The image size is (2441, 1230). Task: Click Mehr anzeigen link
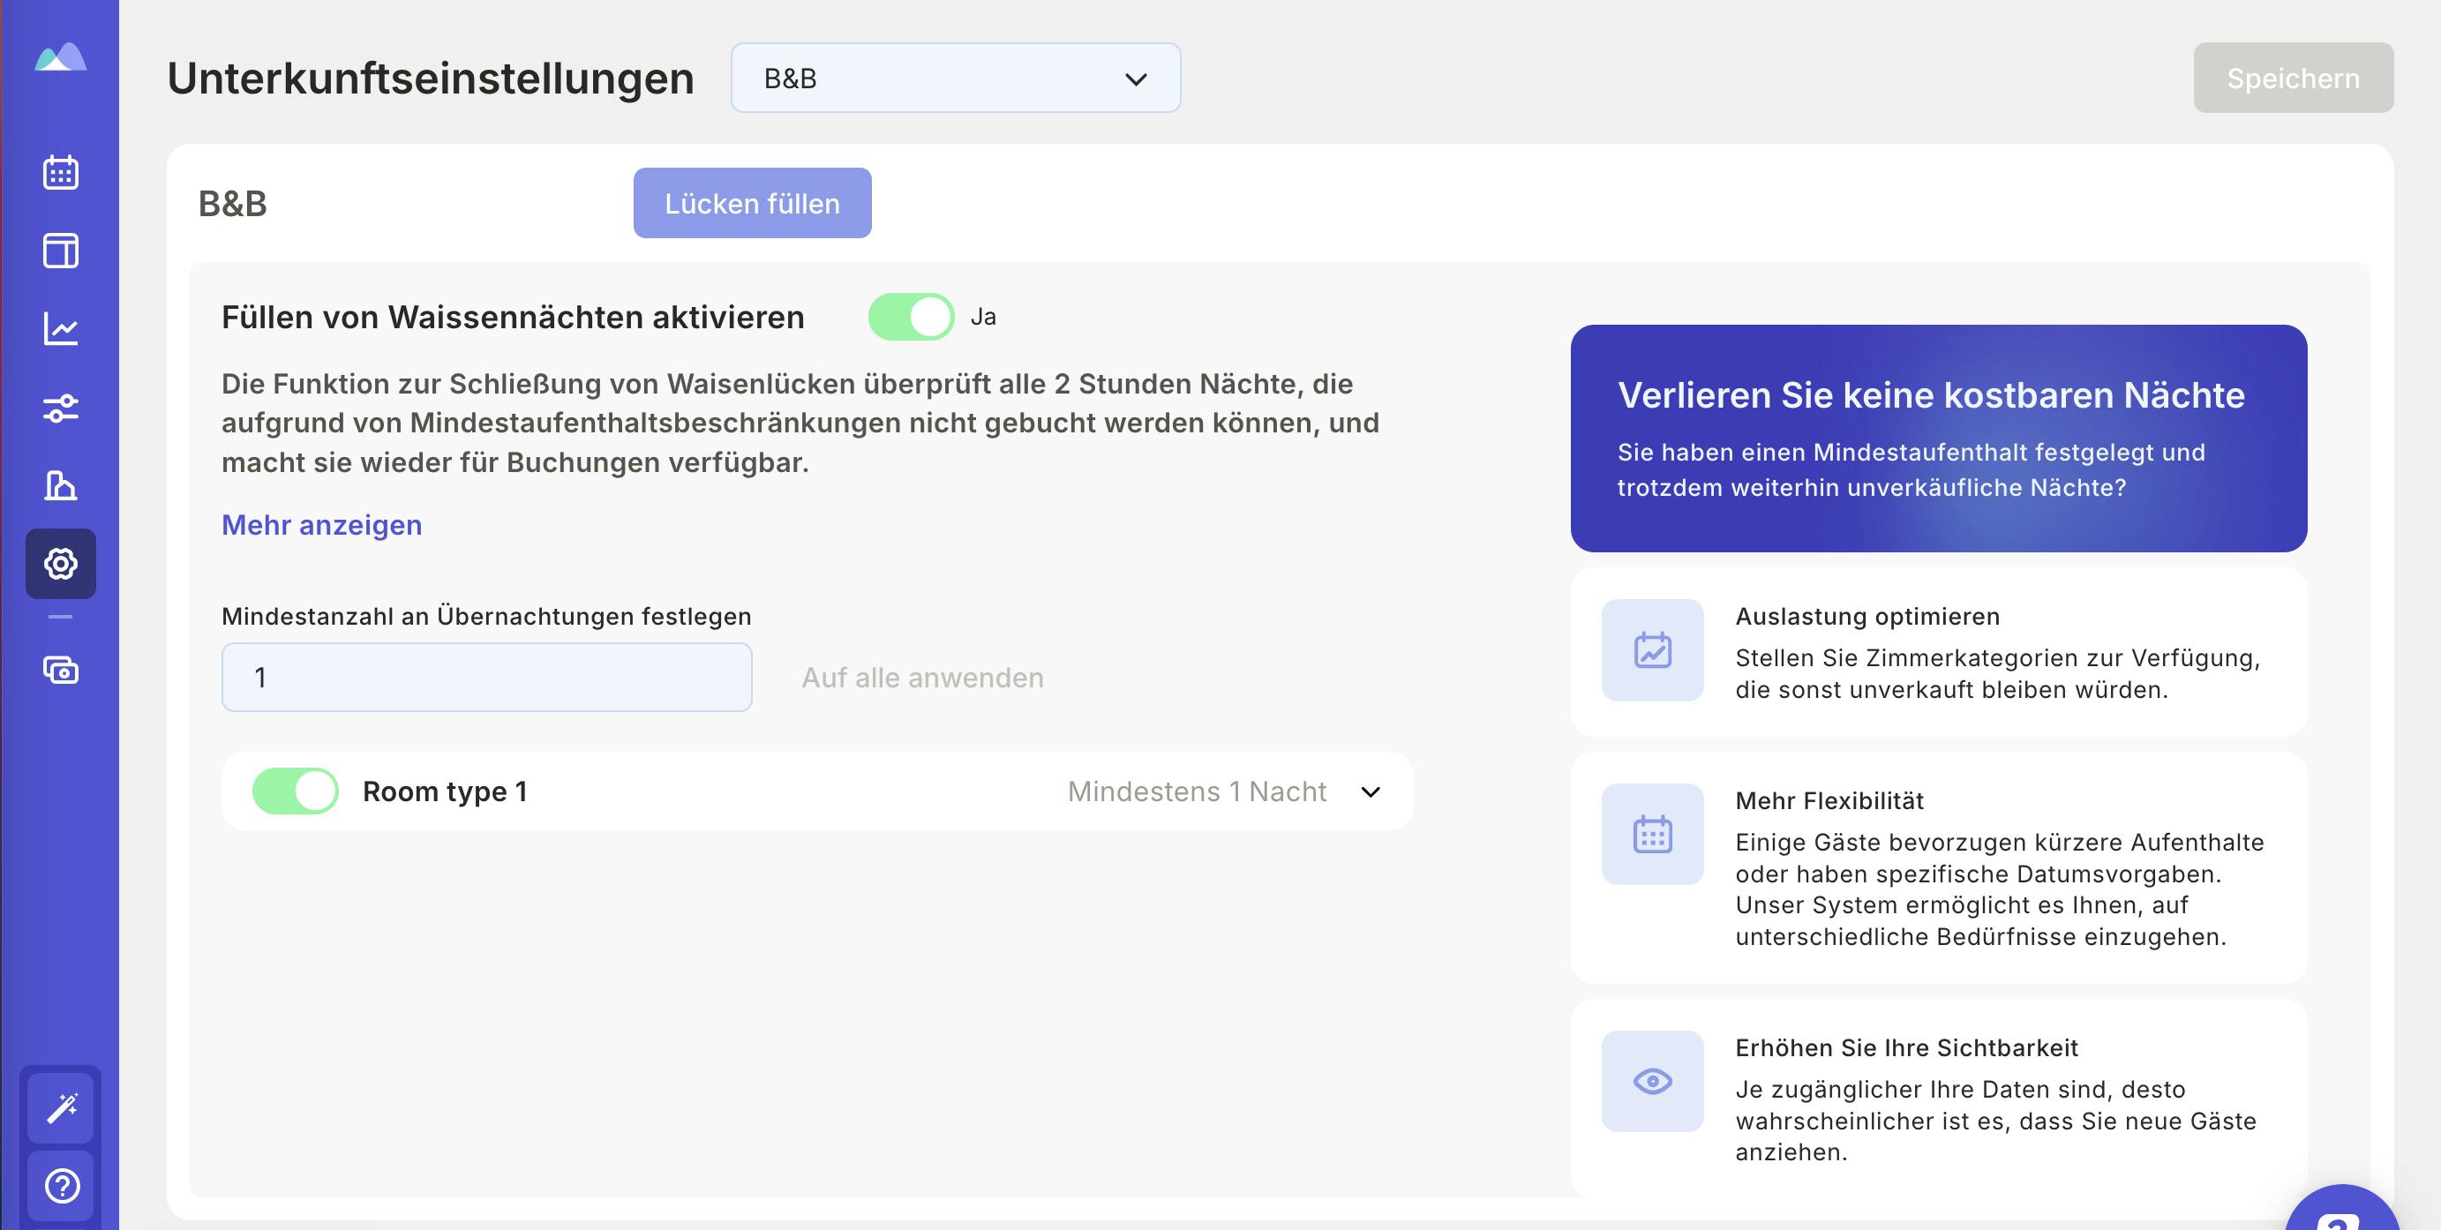coord(322,525)
